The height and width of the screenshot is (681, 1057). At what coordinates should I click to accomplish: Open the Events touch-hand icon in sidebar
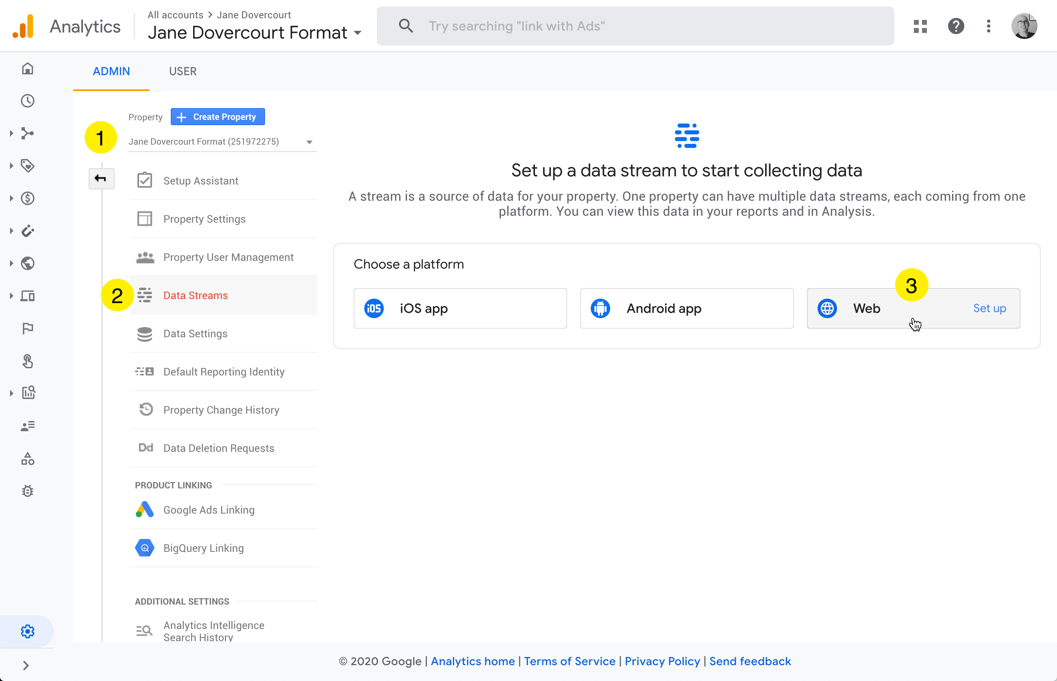coord(27,361)
